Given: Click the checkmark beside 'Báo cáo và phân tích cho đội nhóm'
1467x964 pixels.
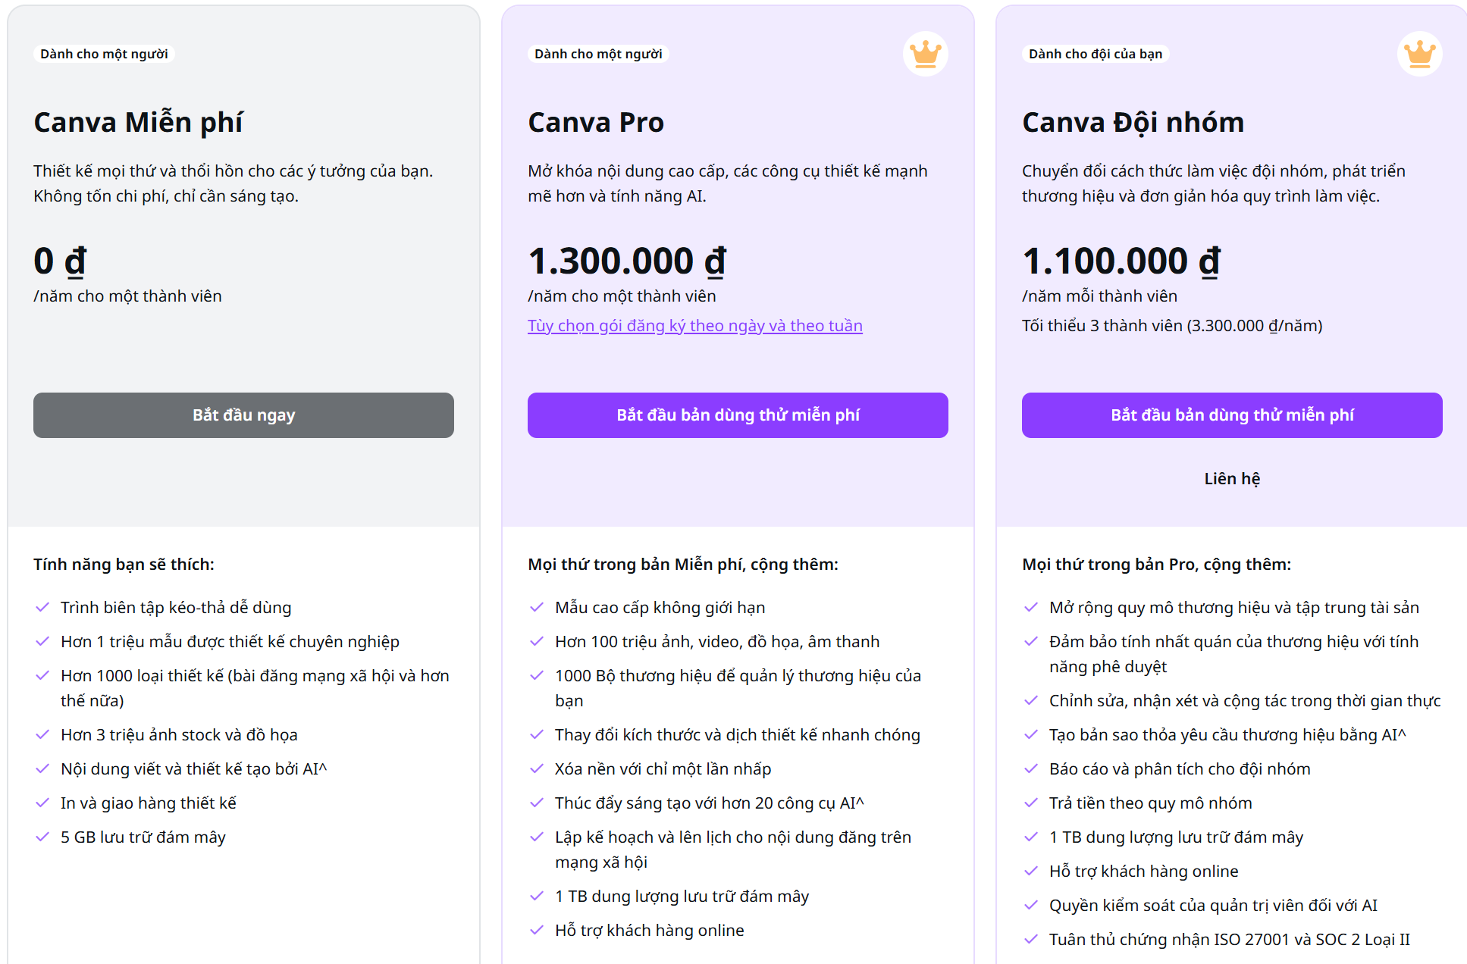Looking at the screenshot, I should coord(1030,768).
